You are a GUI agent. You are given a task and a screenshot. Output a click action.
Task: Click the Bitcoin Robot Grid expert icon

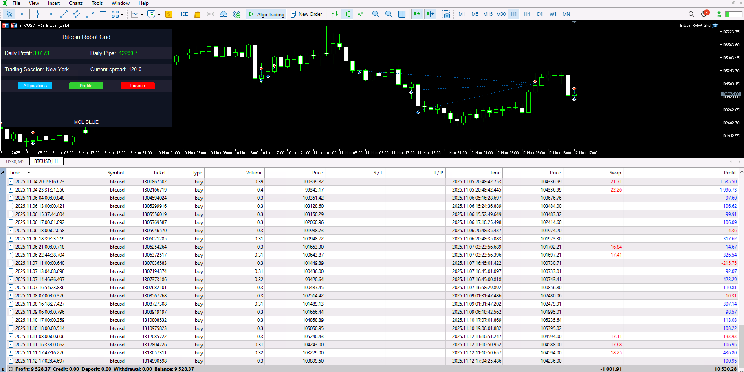click(715, 25)
